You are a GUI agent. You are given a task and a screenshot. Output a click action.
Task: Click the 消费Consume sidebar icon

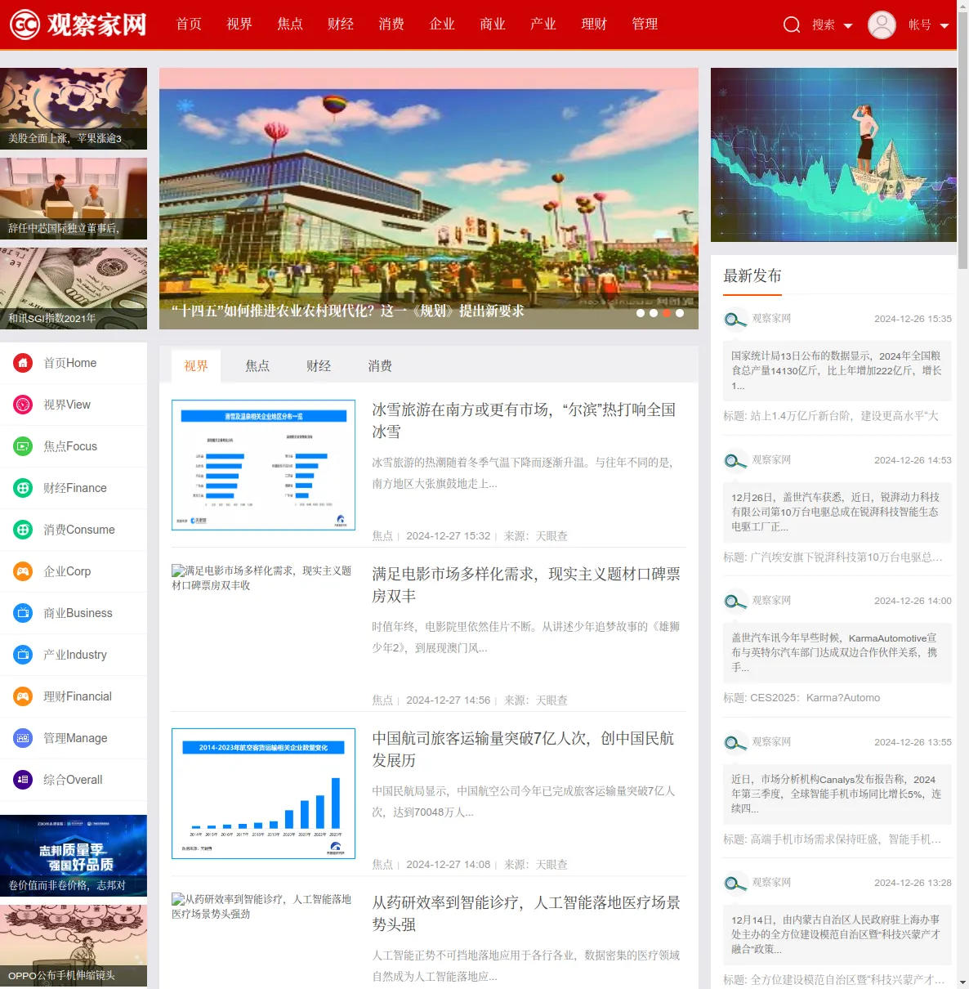(23, 530)
